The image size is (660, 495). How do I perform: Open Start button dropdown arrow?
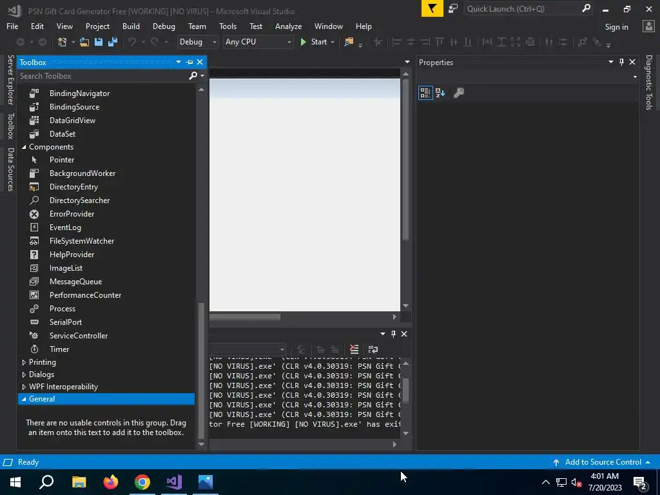pos(333,42)
